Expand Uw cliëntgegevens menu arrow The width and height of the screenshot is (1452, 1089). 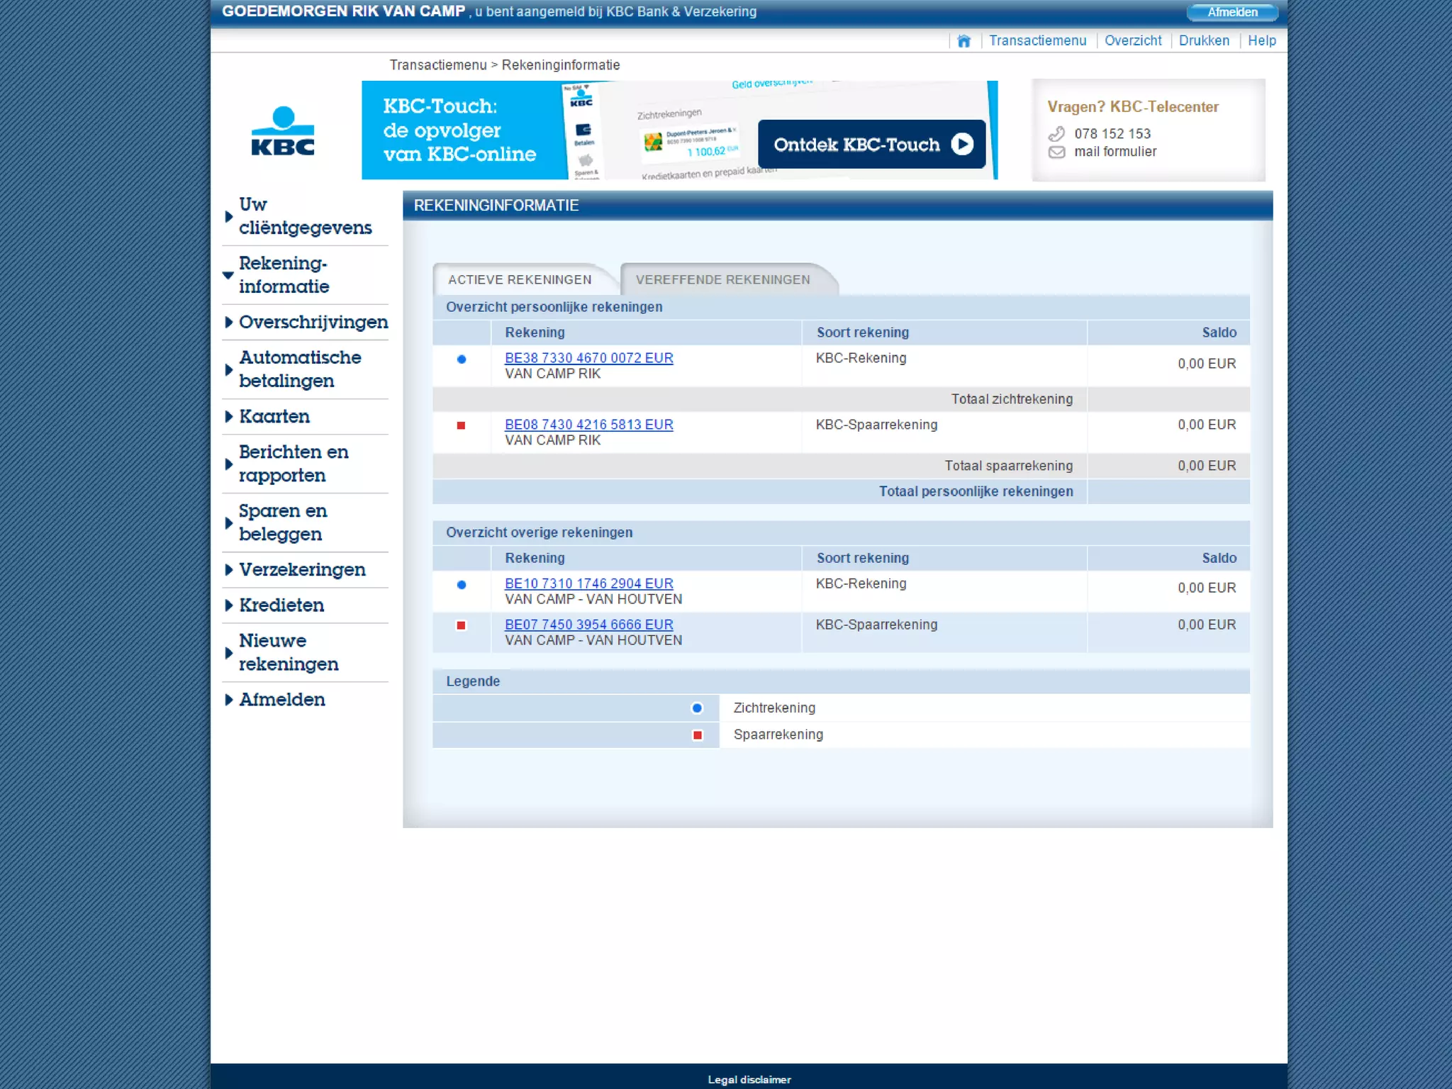pyautogui.click(x=228, y=216)
